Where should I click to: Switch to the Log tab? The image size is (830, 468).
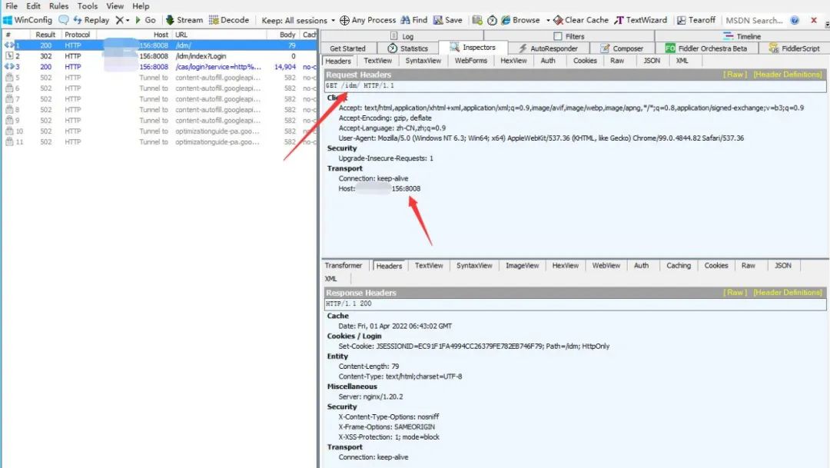[x=402, y=36]
